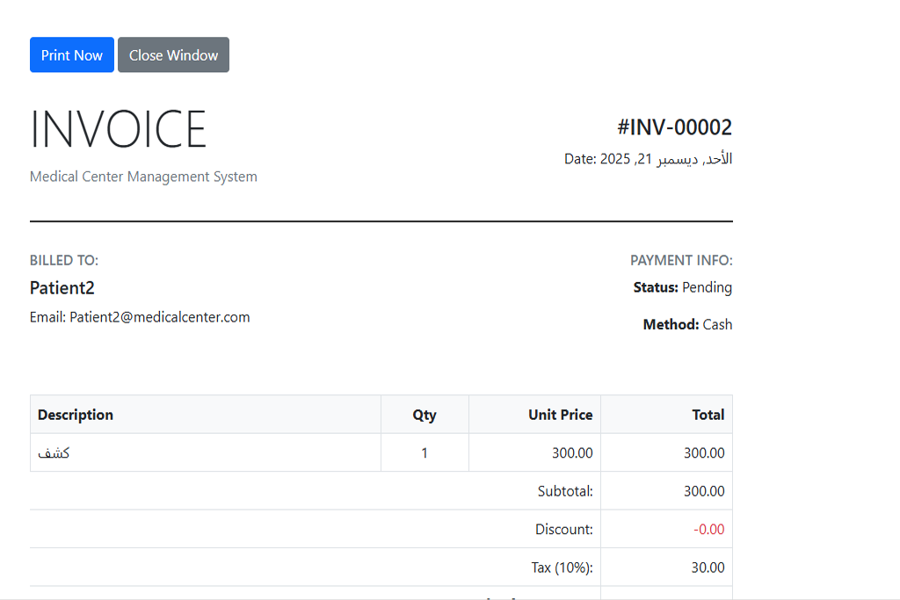900x600 pixels.
Task: Select the Tax (10%) amount 30.00
Action: tap(708, 567)
